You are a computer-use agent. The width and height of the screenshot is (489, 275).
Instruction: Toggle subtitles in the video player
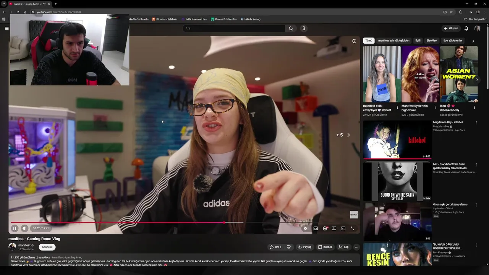316,228
